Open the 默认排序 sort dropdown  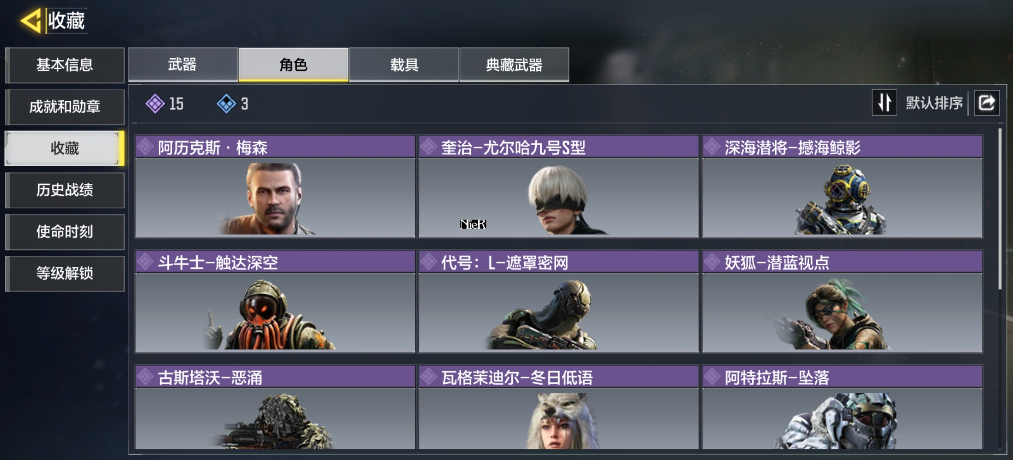point(934,103)
